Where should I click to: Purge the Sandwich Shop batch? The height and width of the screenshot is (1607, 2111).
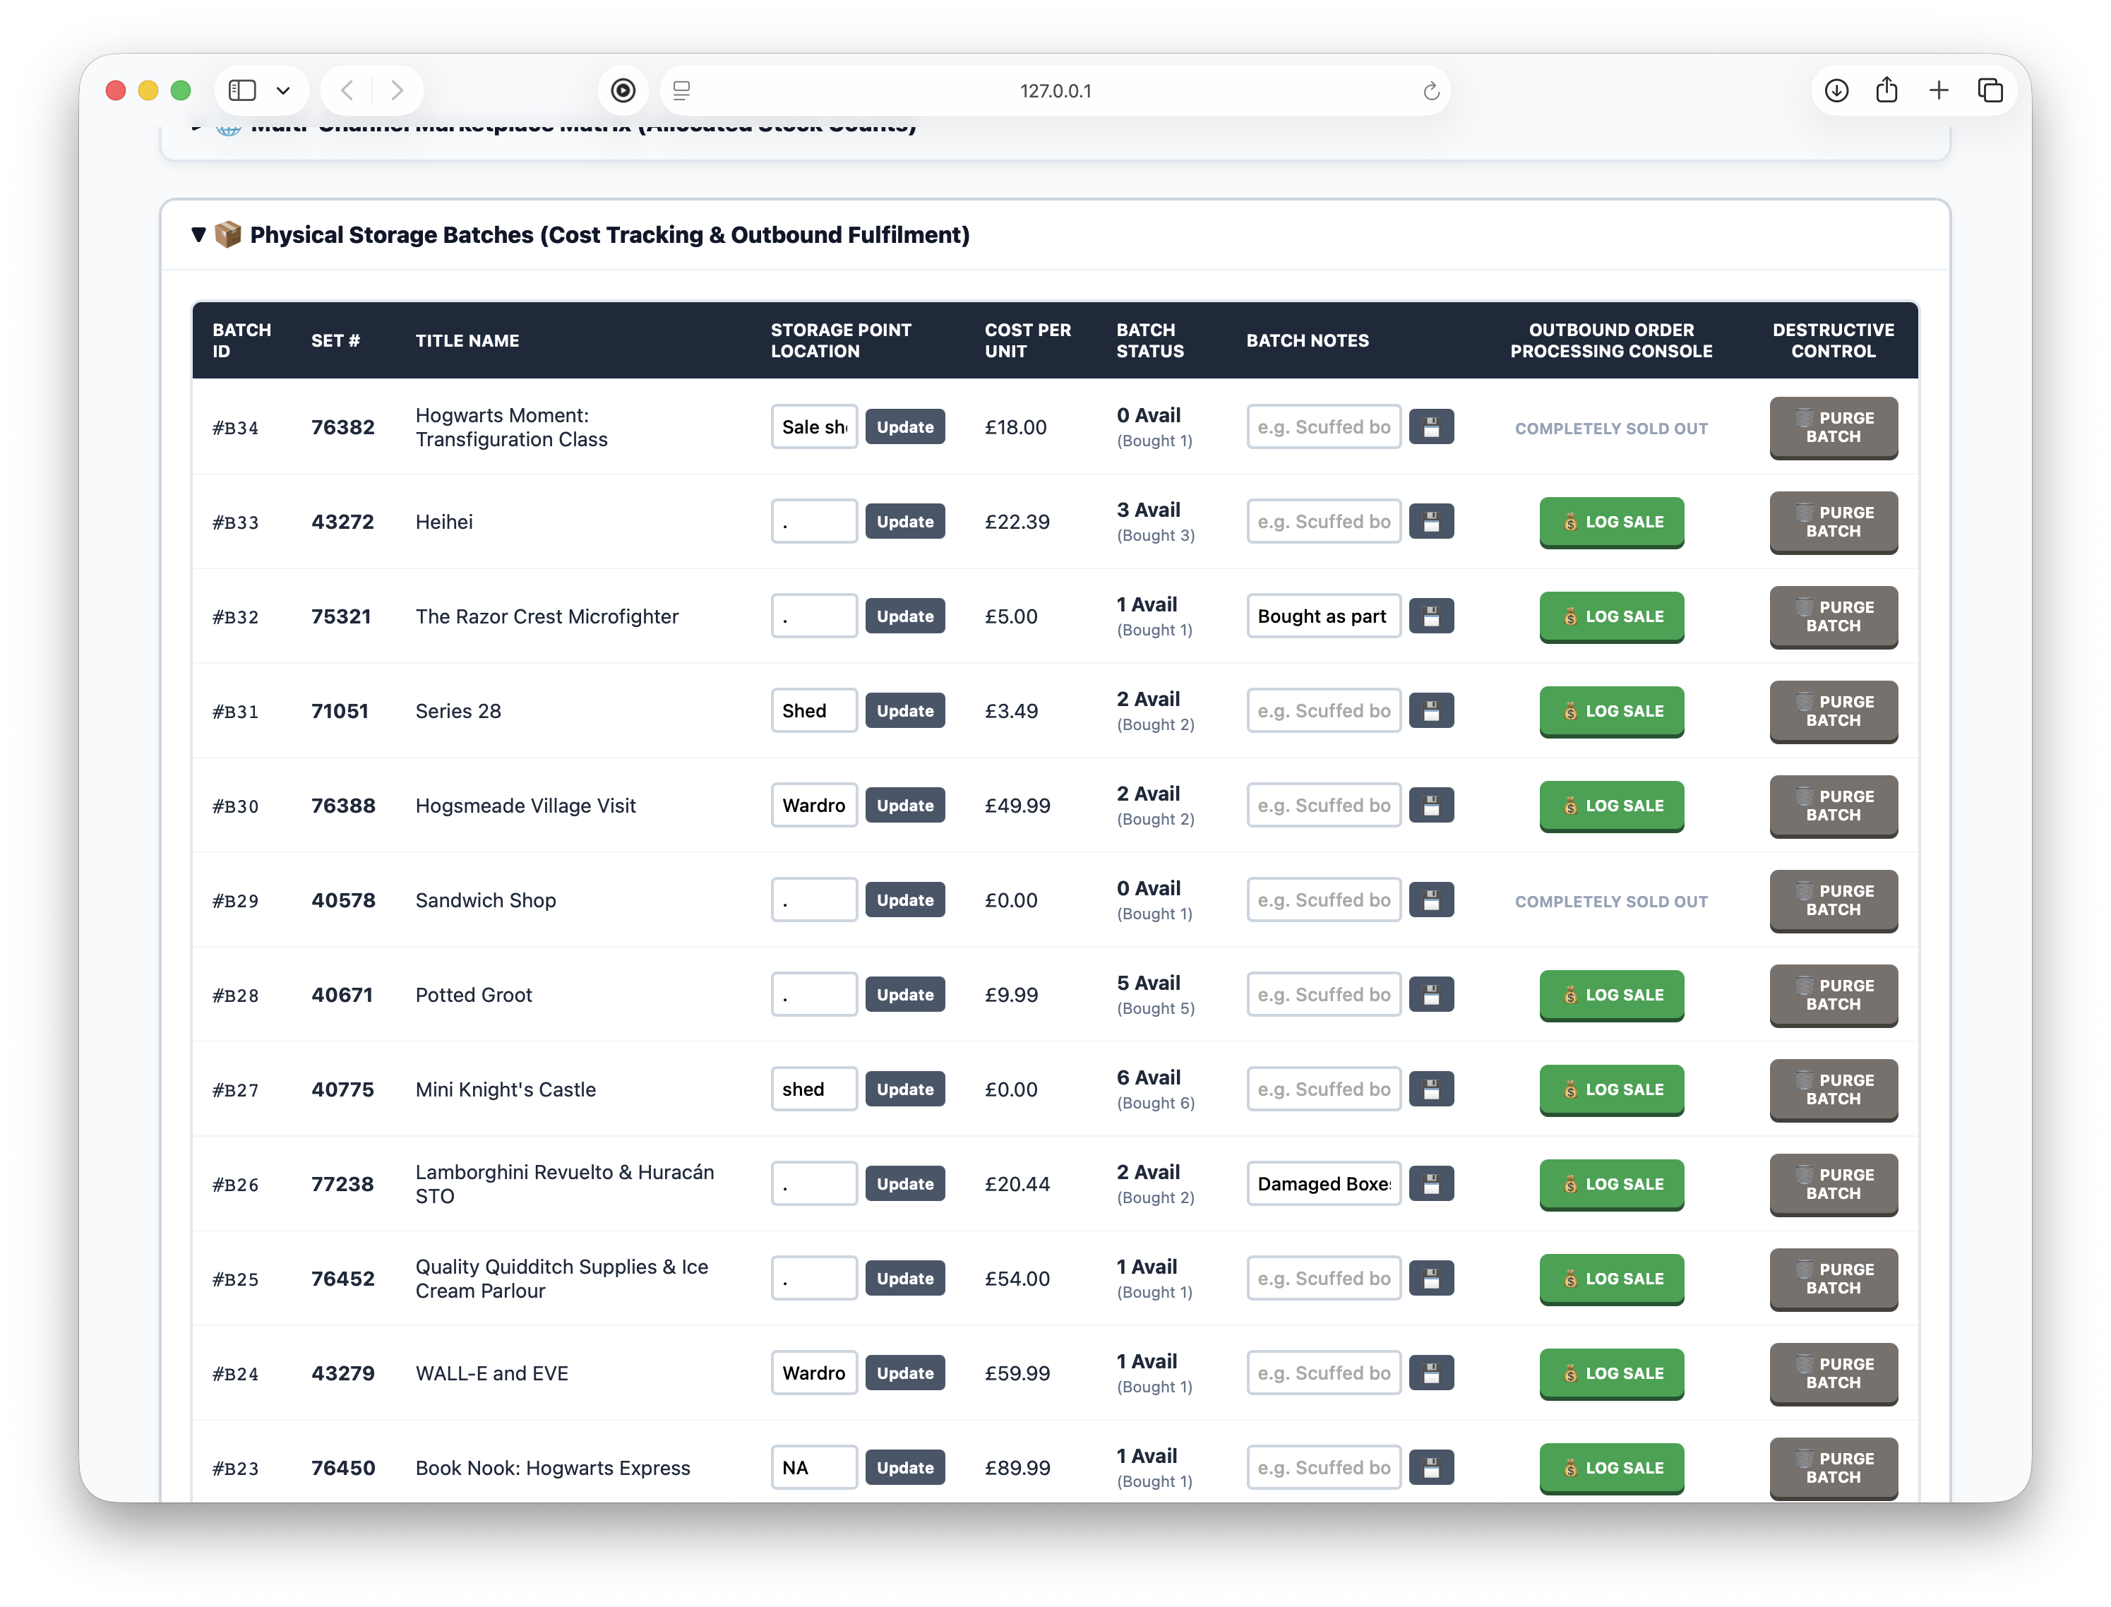[x=1833, y=900]
